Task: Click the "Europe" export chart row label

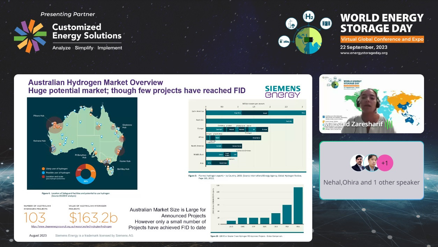Action: (x=201, y=129)
